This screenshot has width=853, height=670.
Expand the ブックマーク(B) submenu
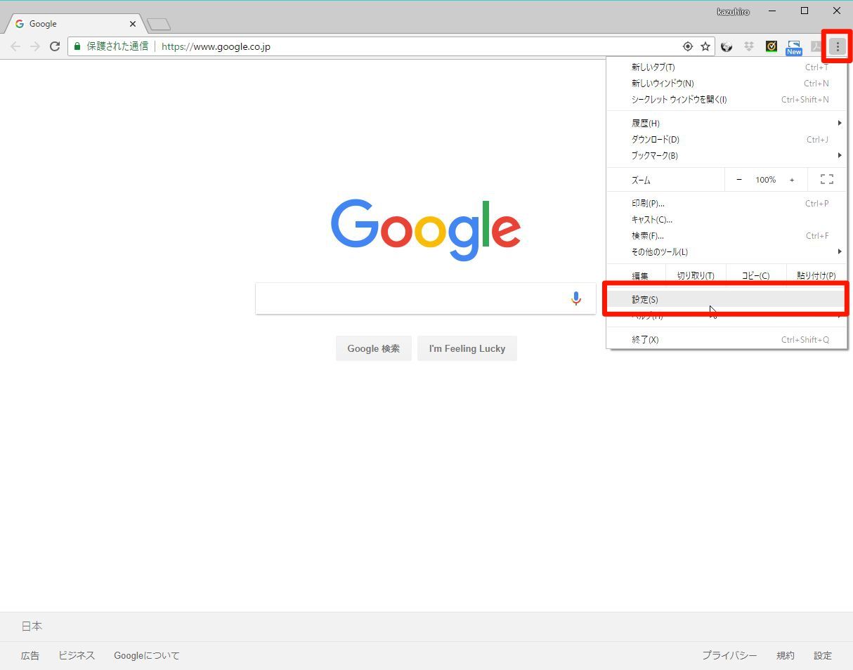point(727,156)
